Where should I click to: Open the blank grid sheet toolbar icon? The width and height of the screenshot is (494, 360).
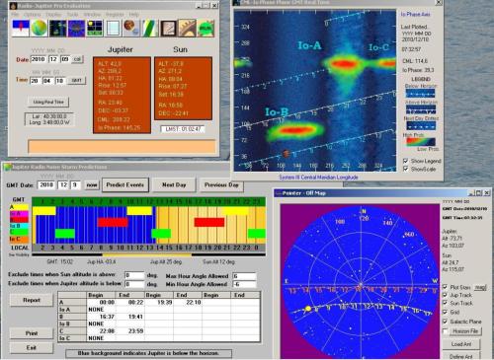click(114, 28)
